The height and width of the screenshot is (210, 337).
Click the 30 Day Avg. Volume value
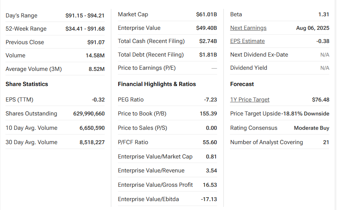(92, 142)
